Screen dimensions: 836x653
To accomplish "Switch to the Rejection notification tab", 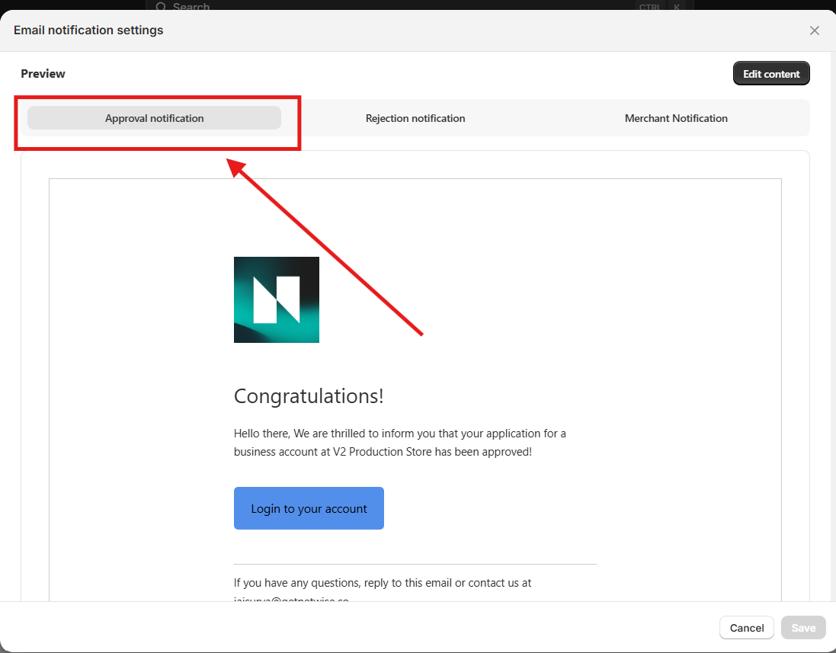I will coord(415,118).
